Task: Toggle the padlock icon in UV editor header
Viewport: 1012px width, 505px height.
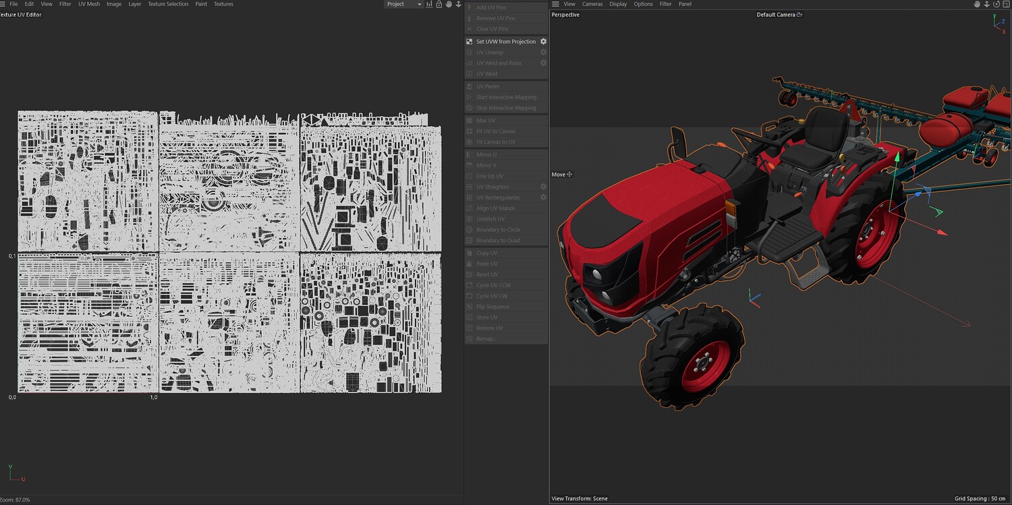Action: (x=439, y=4)
